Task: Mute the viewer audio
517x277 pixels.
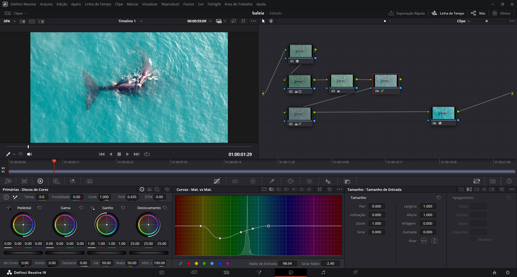Action: pos(29,154)
